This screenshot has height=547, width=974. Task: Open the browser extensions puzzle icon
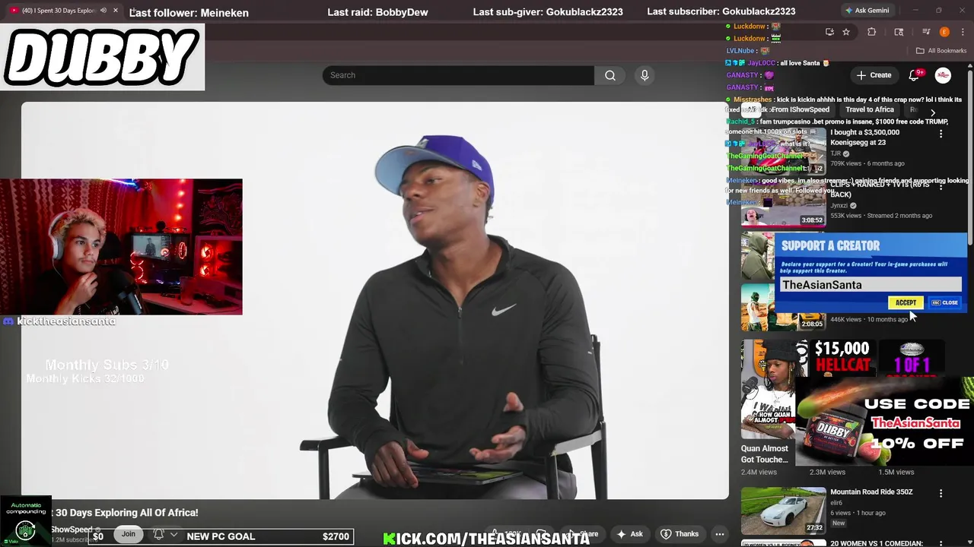point(872,32)
